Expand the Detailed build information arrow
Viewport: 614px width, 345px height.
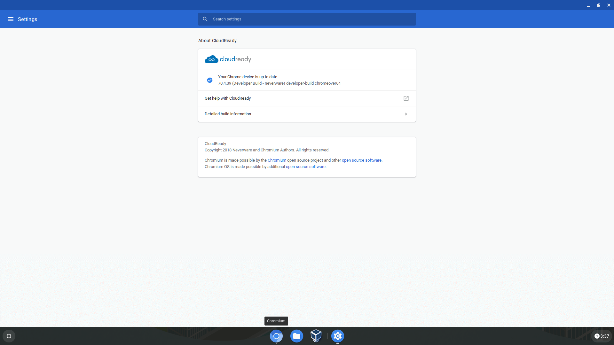coord(406,114)
